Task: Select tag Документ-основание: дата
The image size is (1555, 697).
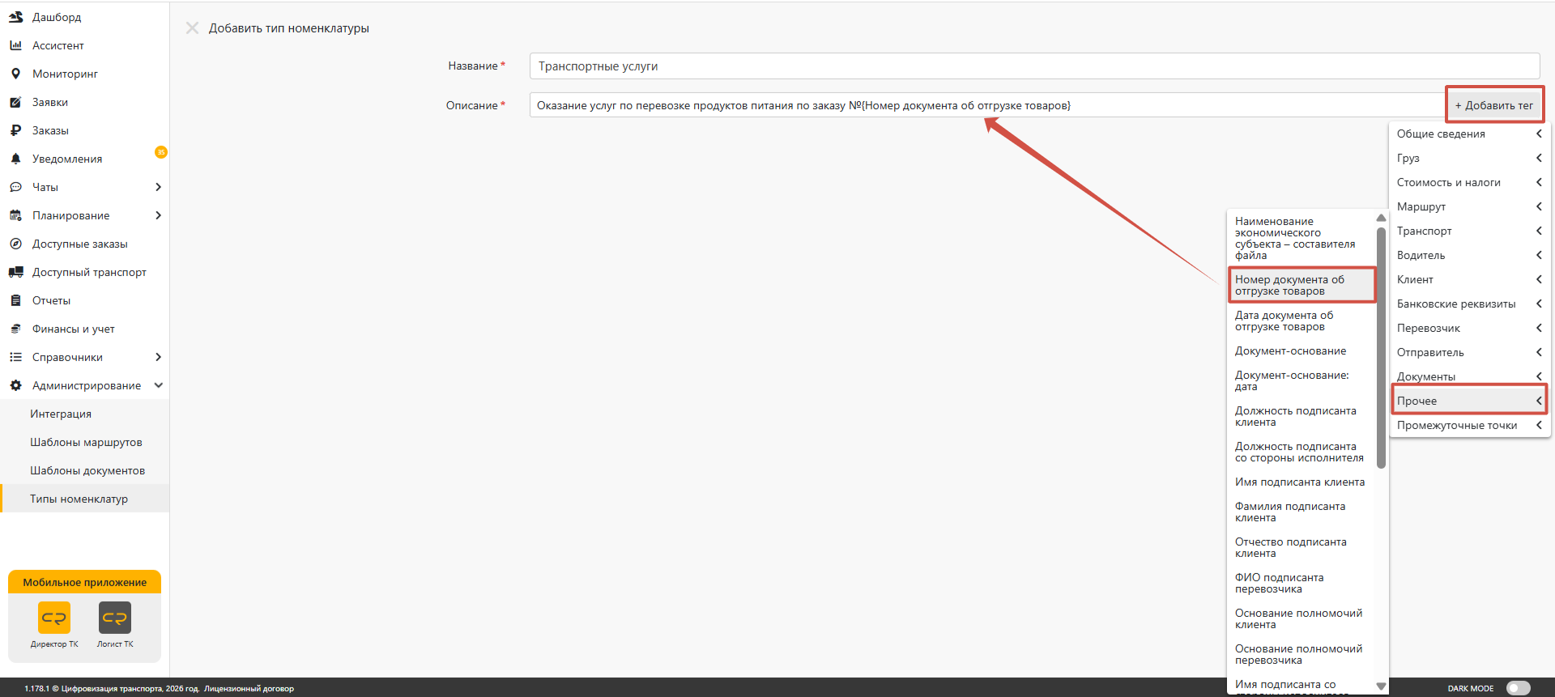Action: (1302, 380)
